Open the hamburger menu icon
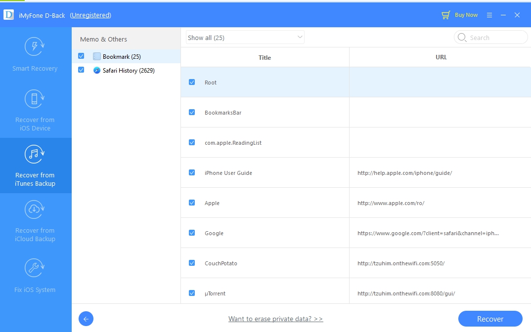This screenshot has height=332, width=531. (489, 15)
